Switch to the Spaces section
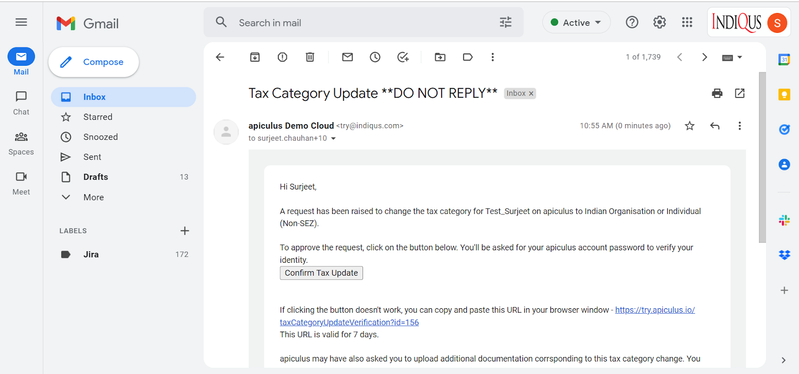Image resolution: width=799 pixels, height=374 pixels. 21,143
